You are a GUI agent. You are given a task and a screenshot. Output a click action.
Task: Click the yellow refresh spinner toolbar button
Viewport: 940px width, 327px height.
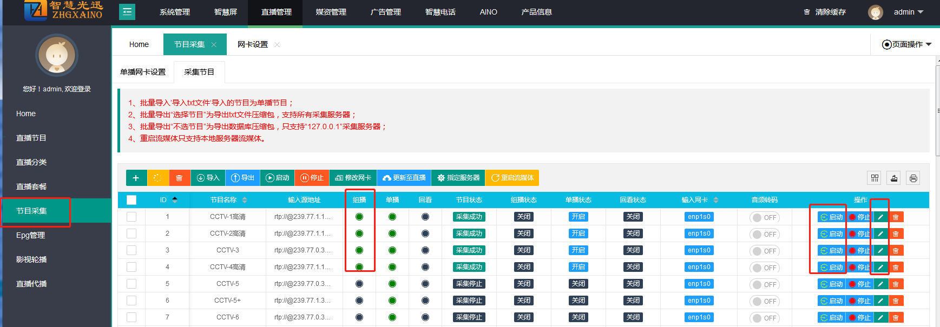[157, 178]
